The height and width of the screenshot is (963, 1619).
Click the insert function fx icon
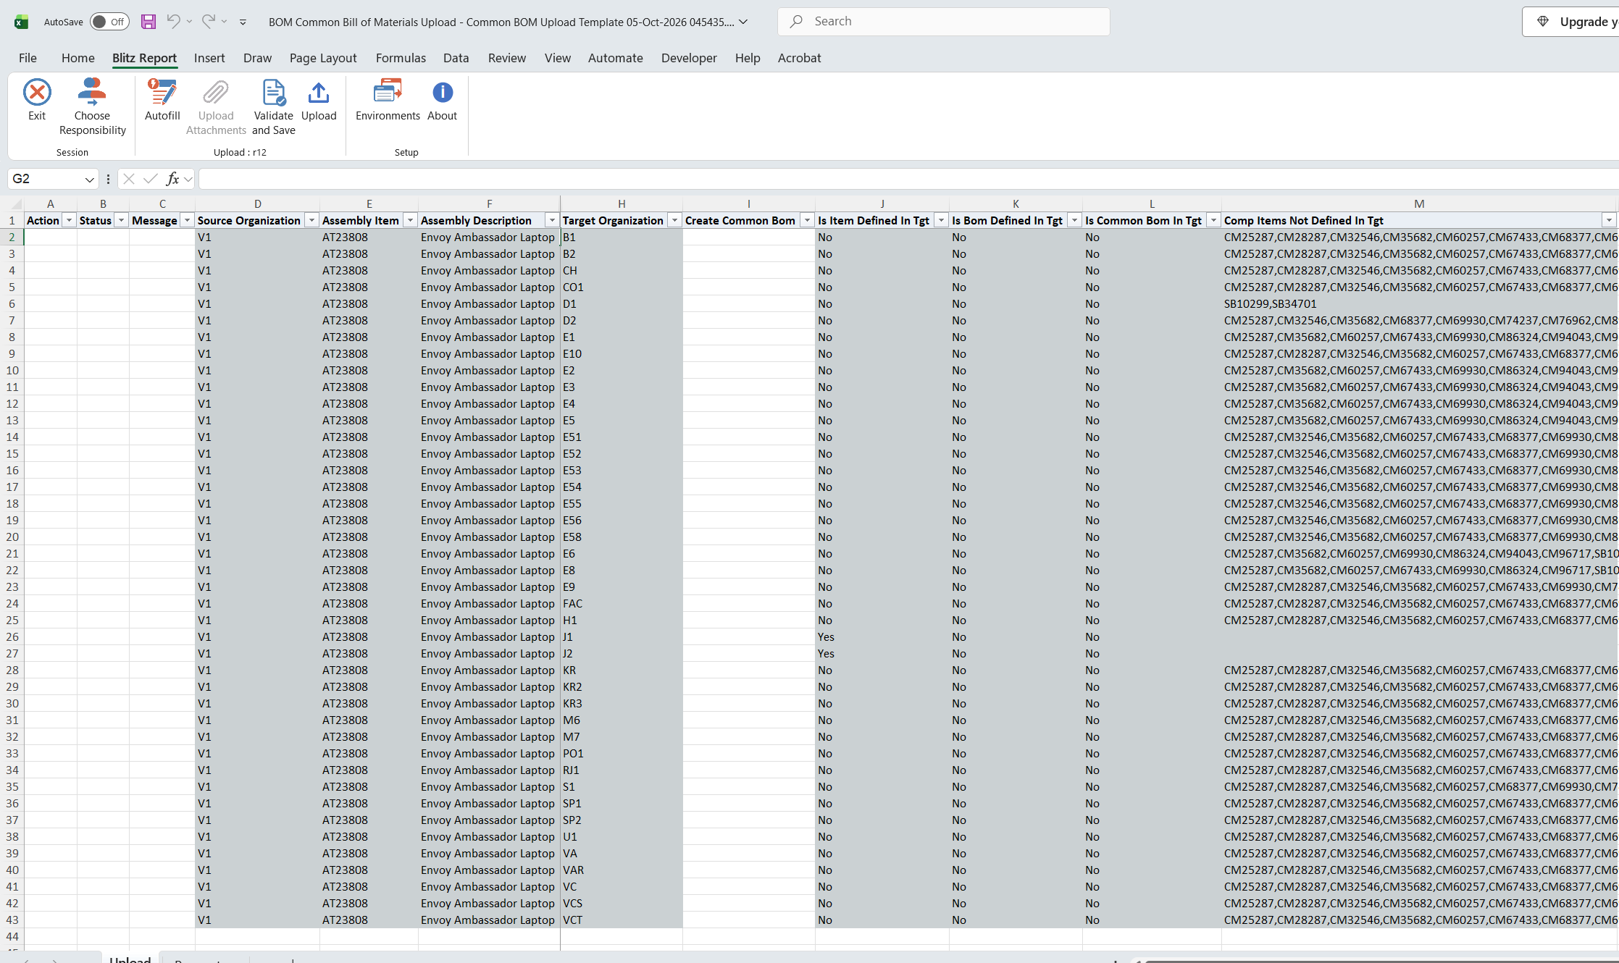[172, 179]
